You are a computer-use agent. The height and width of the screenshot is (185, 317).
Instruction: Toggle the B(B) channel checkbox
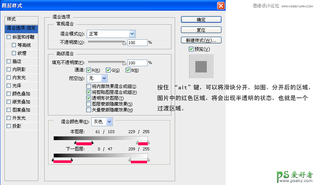(128, 70)
